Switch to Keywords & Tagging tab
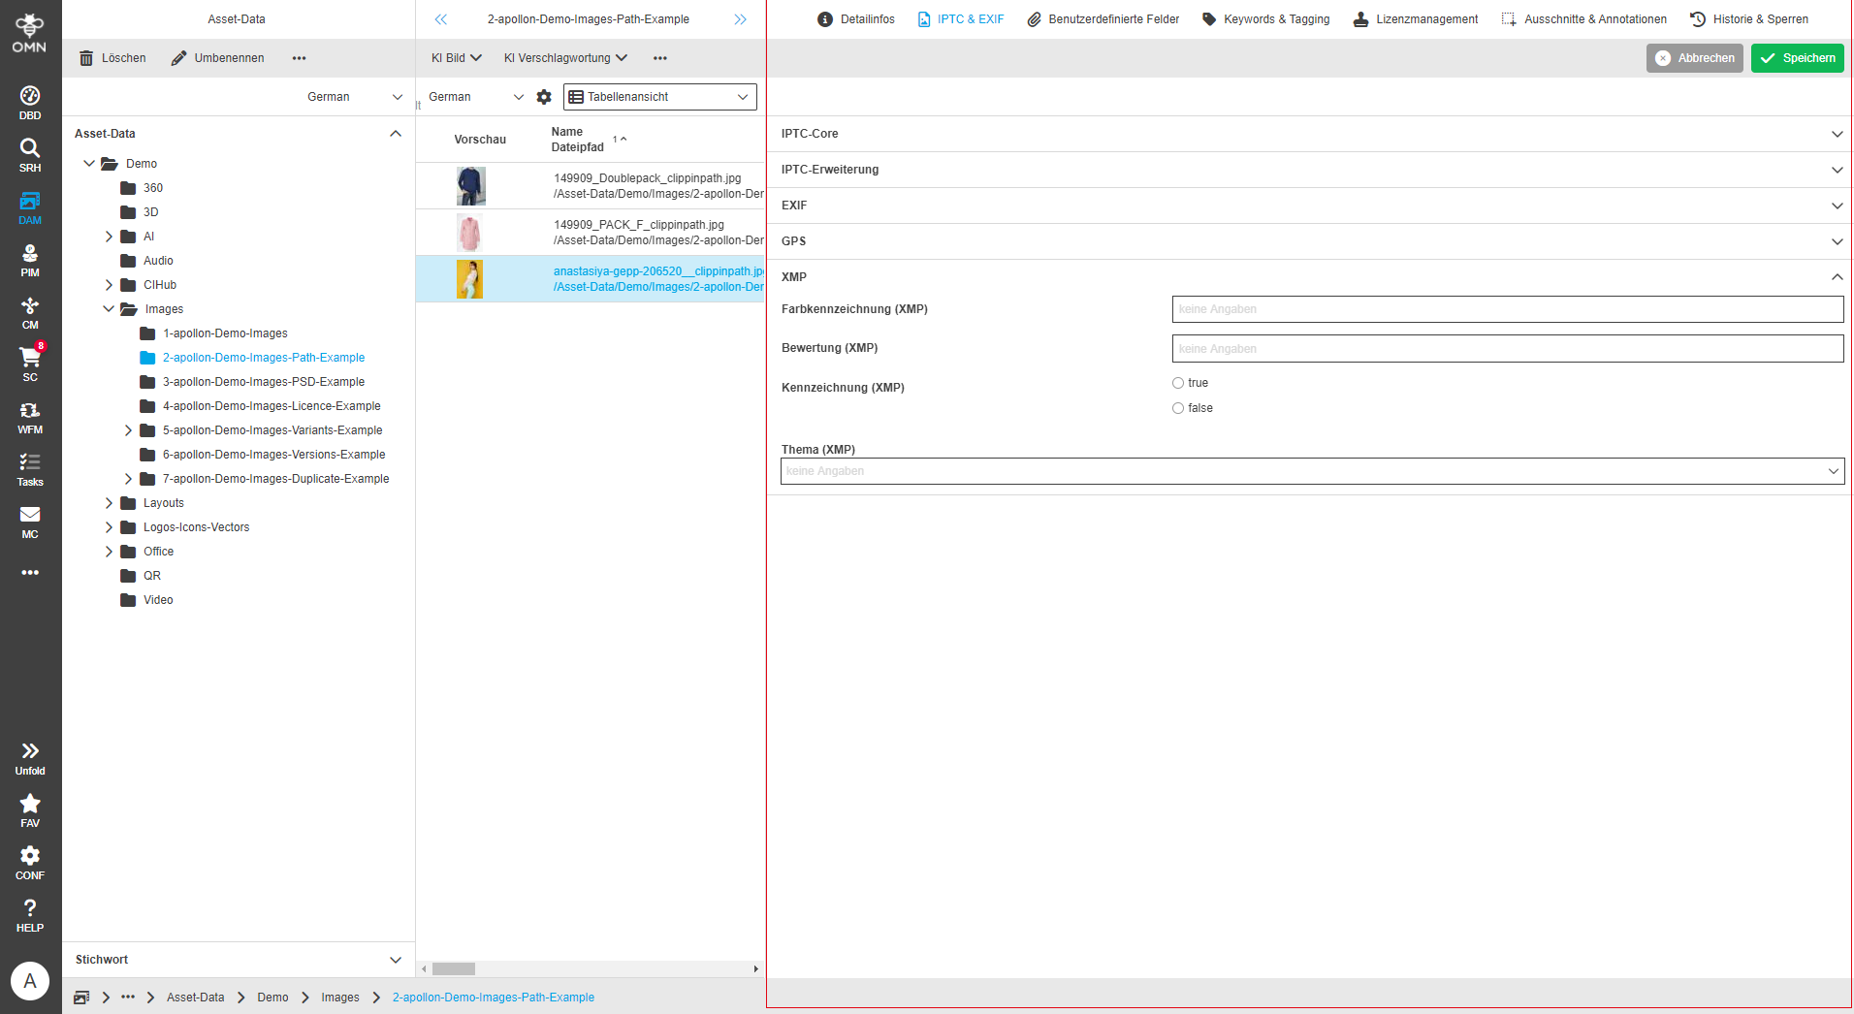1854x1014 pixels. pyautogui.click(x=1266, y=19)
